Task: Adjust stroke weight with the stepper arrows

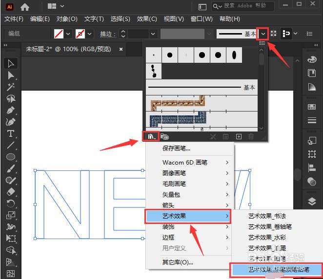Action: 123,34
